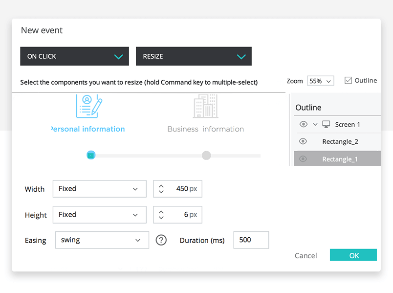The height and width of the screenshot is (293, 393).
Task: Toggle the Outline checkbox
Action: (x=348, y=80)
